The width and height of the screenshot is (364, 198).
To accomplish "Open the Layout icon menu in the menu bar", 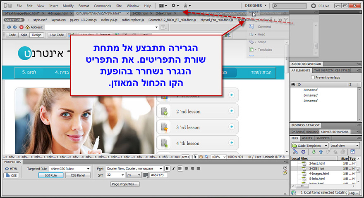I will [x=163, y=5].
